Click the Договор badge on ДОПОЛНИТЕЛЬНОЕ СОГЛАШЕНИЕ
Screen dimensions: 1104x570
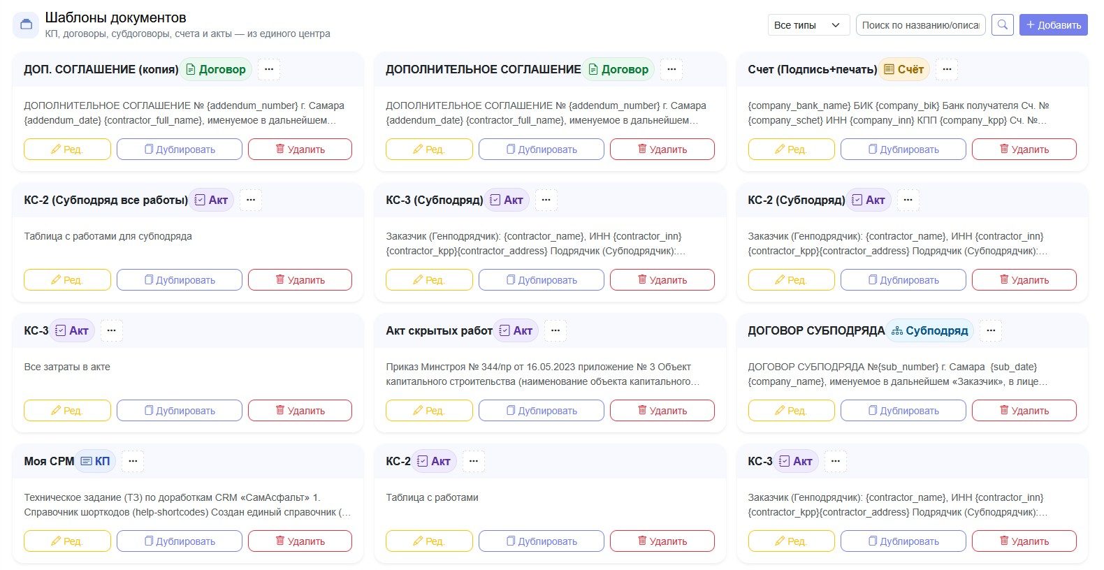[618, 69]
